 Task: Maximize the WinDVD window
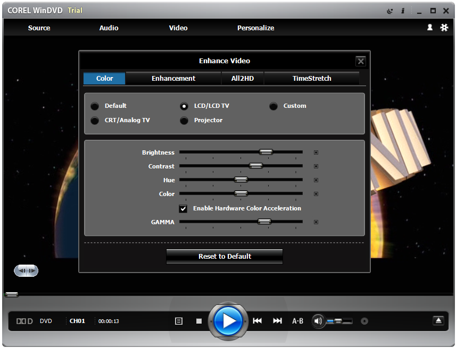(433, 11)
